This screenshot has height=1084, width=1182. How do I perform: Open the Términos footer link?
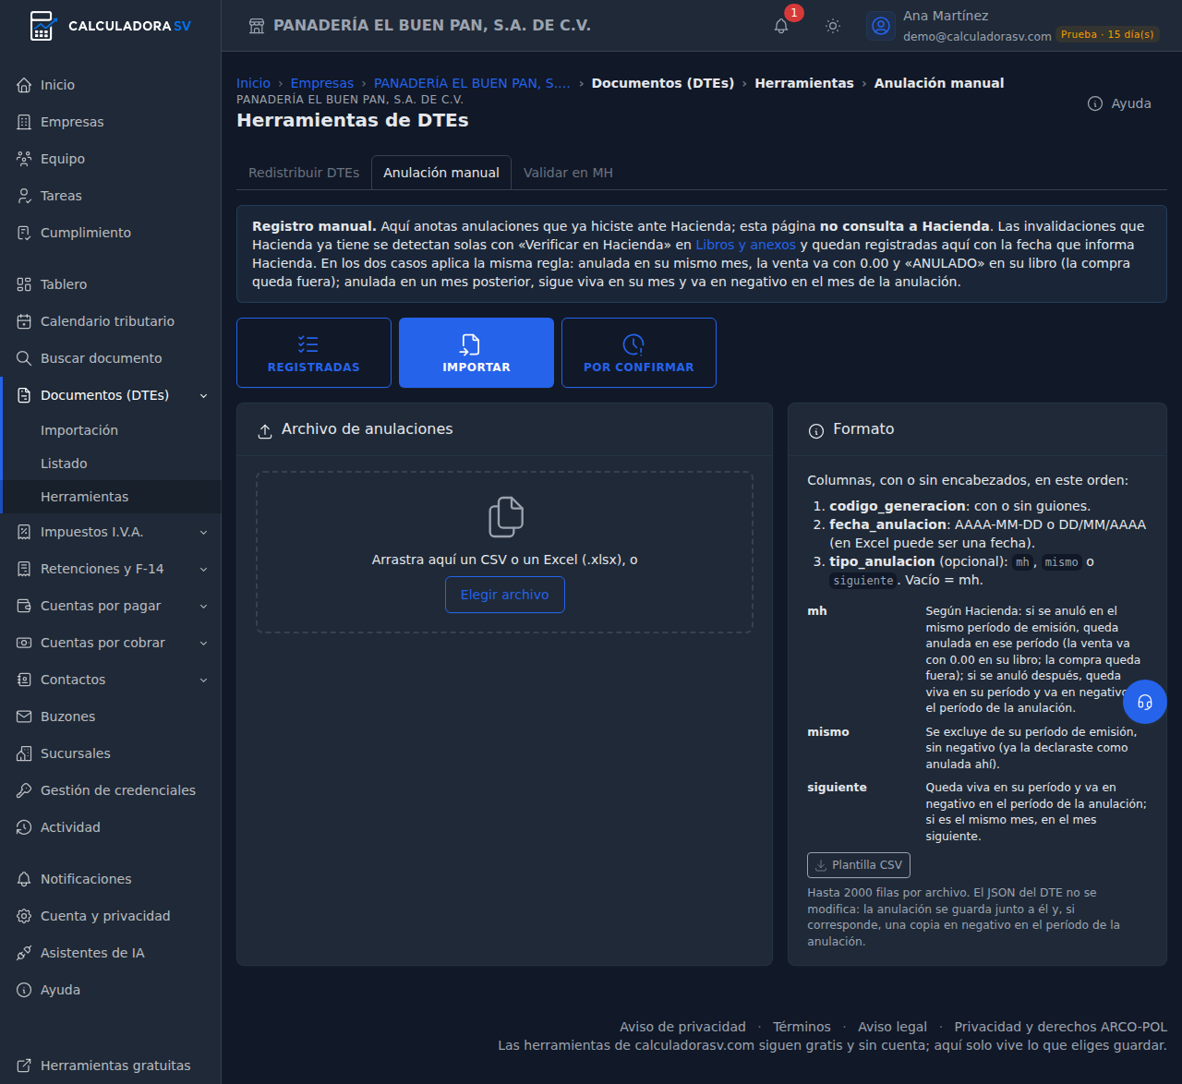click(x=802, y=1027)
